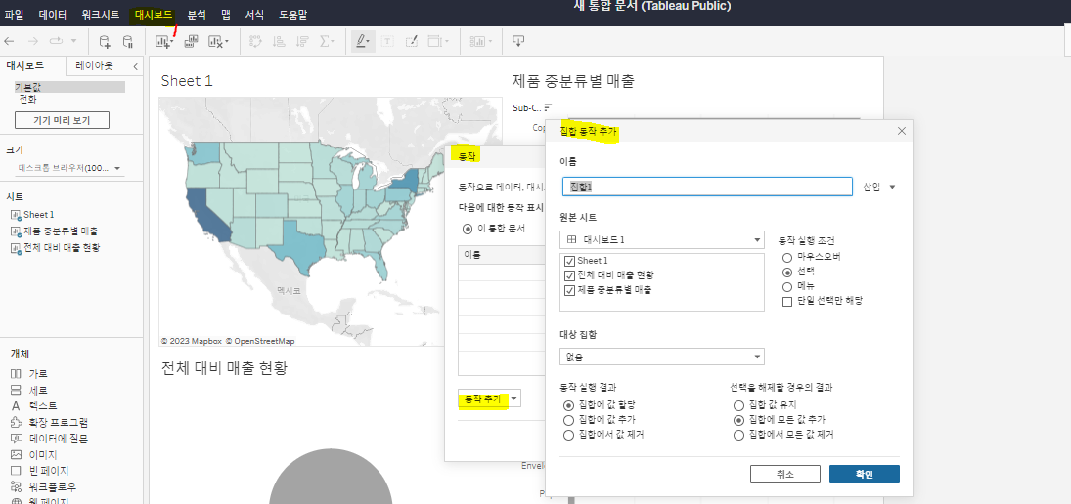Select 집합에서 모든 값 제거 radio option

738,435
